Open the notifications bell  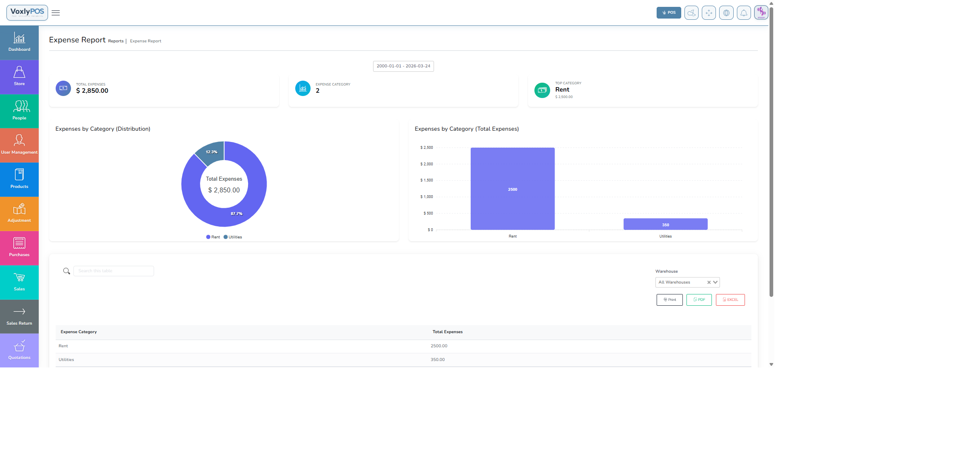click(744, 13)
